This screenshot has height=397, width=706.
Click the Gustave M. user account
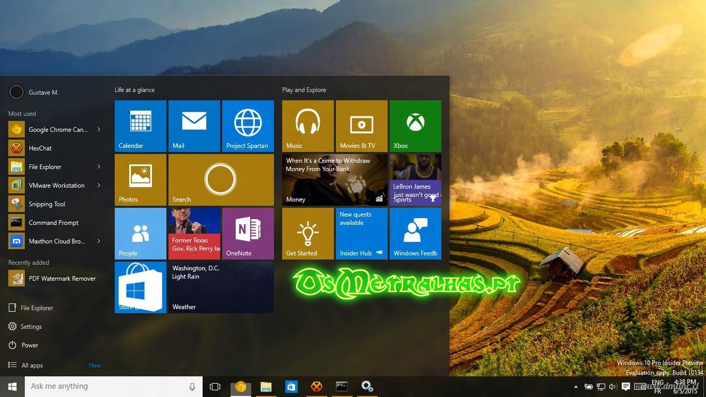coord(34,92)
